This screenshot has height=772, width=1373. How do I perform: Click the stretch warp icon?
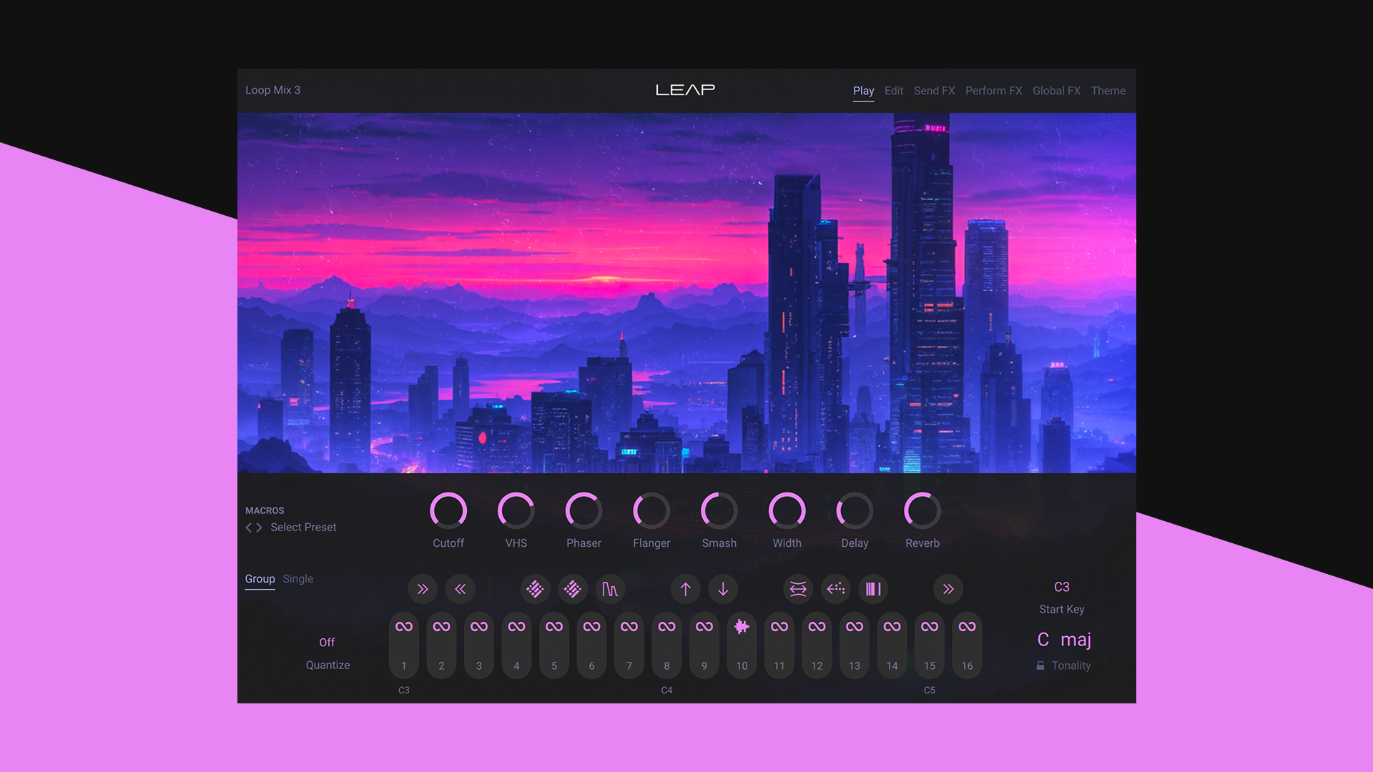(797, 589)
